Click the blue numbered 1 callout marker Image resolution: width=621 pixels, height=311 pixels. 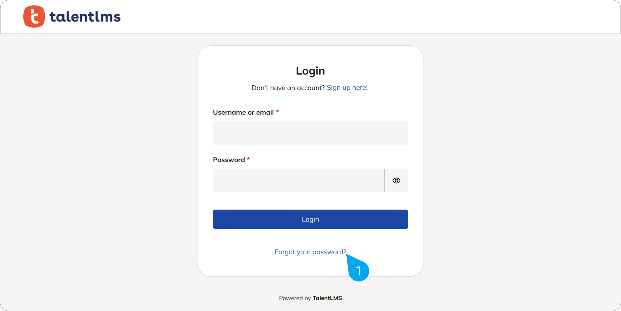click(x=359, y=271)
